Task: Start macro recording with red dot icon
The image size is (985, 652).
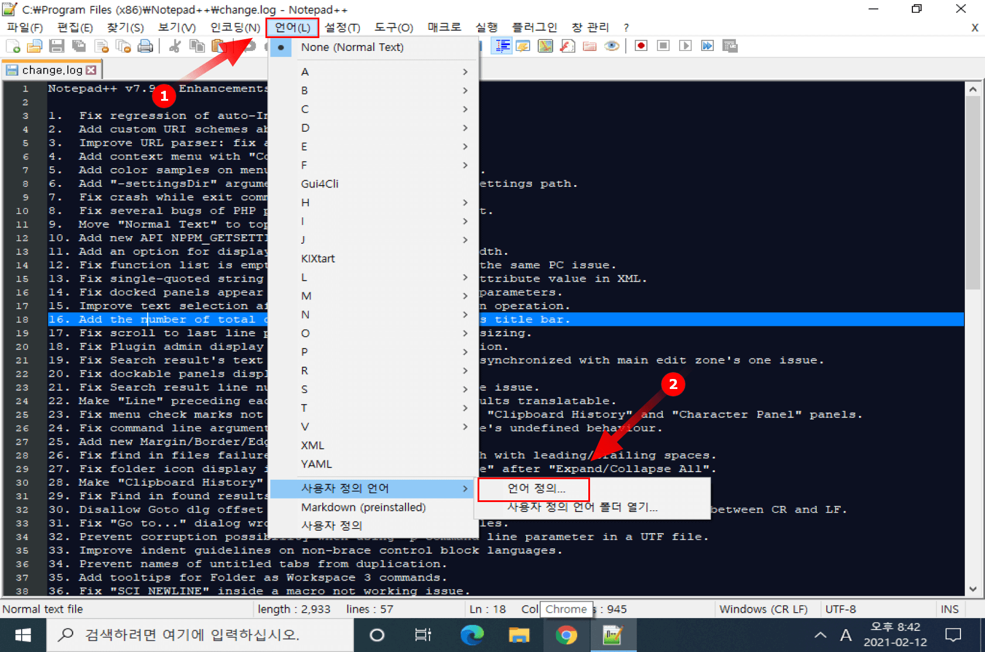Action: click(641, 46)
